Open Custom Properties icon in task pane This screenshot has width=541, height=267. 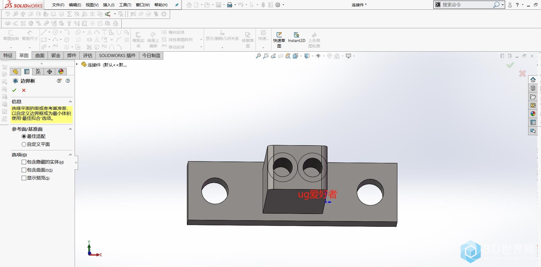[533, 122]
